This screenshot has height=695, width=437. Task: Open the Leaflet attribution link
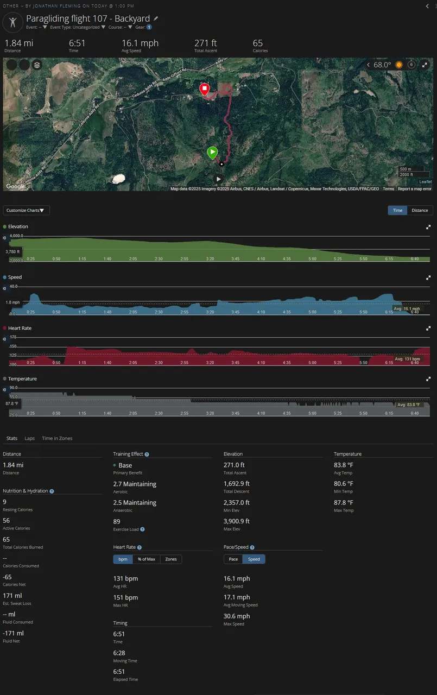(426, 182)
